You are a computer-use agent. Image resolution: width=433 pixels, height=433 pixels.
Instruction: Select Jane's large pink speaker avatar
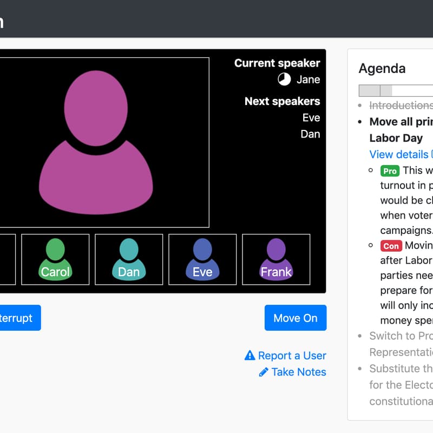(x=96, y=142)
